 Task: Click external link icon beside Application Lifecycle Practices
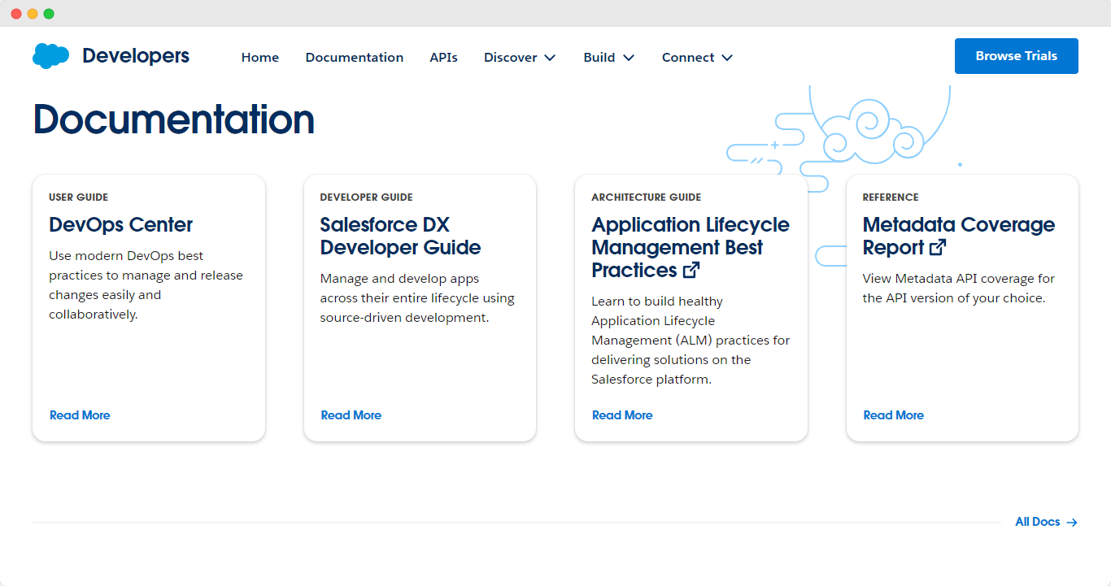pyautogui.click(x=691, y=270)
